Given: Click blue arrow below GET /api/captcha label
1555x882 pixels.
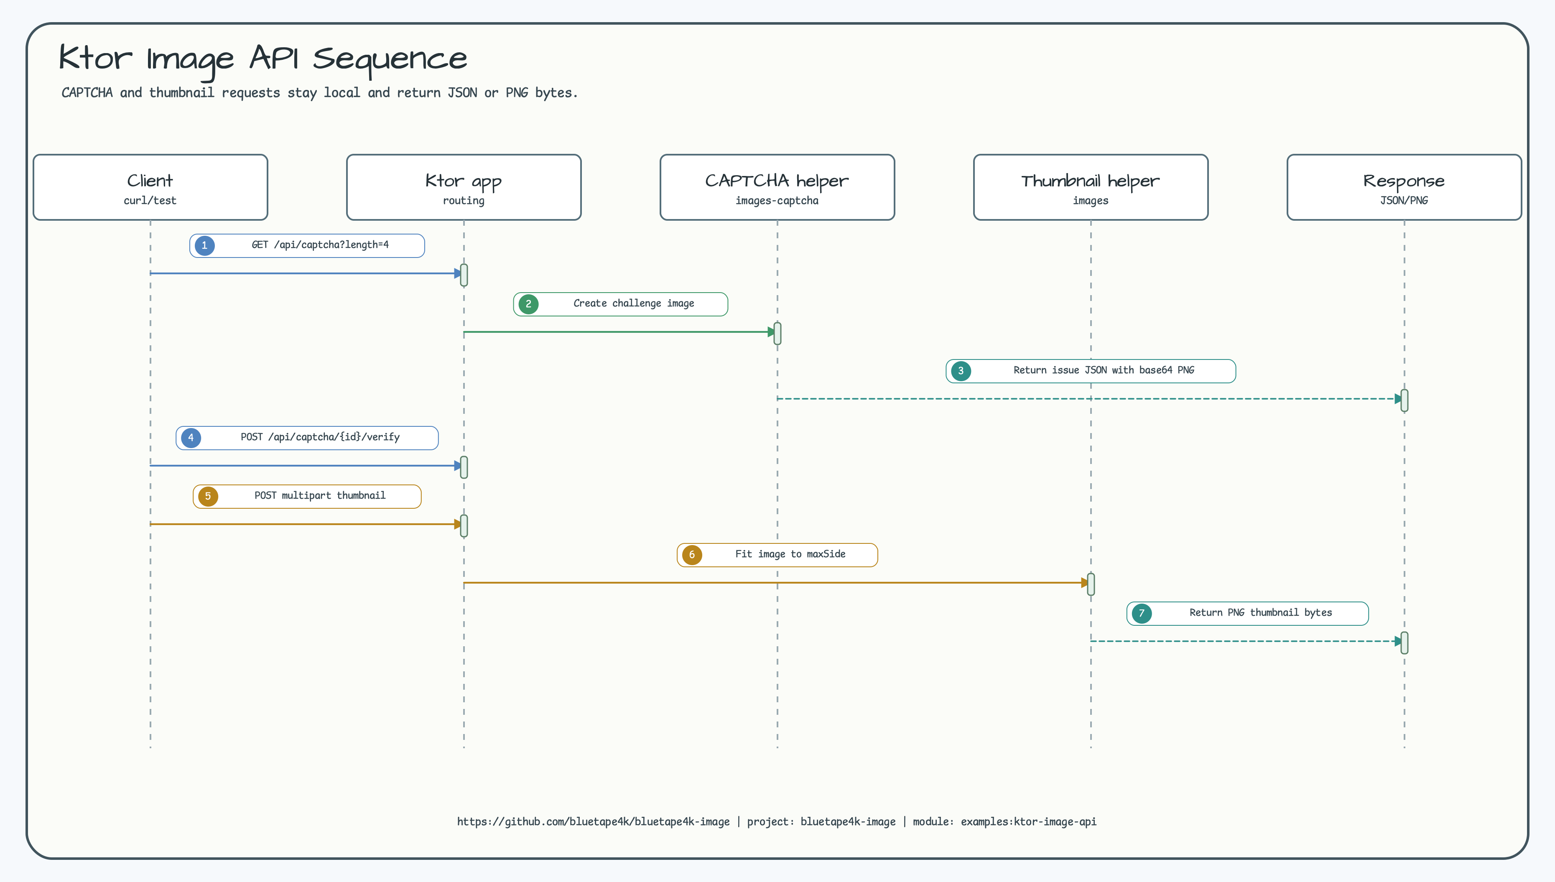Looking at the screenshot, I should 306,273.
